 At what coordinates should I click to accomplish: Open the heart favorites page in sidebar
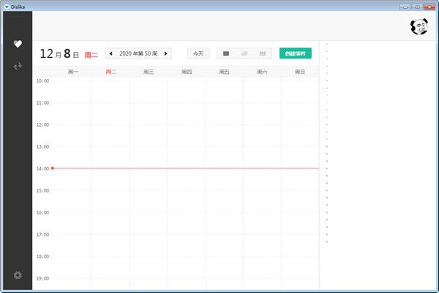18,44
